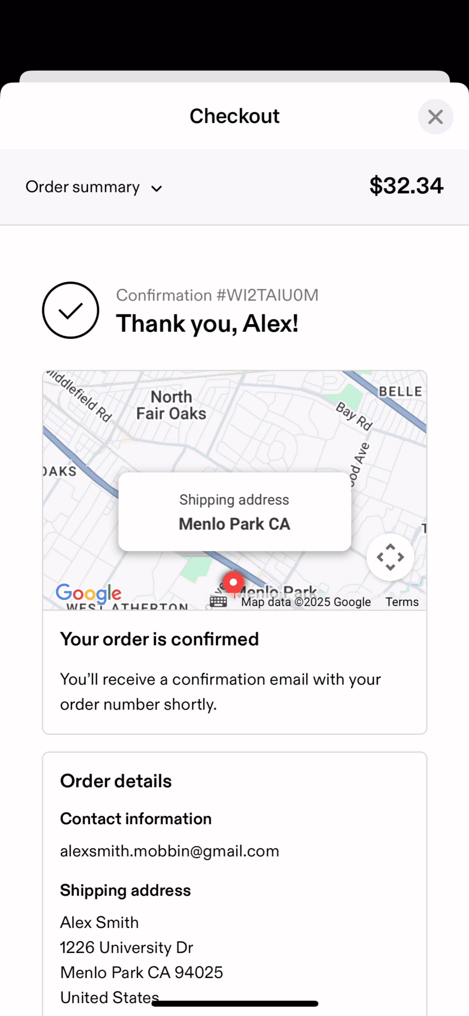The height and width of the screenshot is (1016, 469).
Task: Tap the 1226 University Dr address line
Action: [x=126, y=947]
